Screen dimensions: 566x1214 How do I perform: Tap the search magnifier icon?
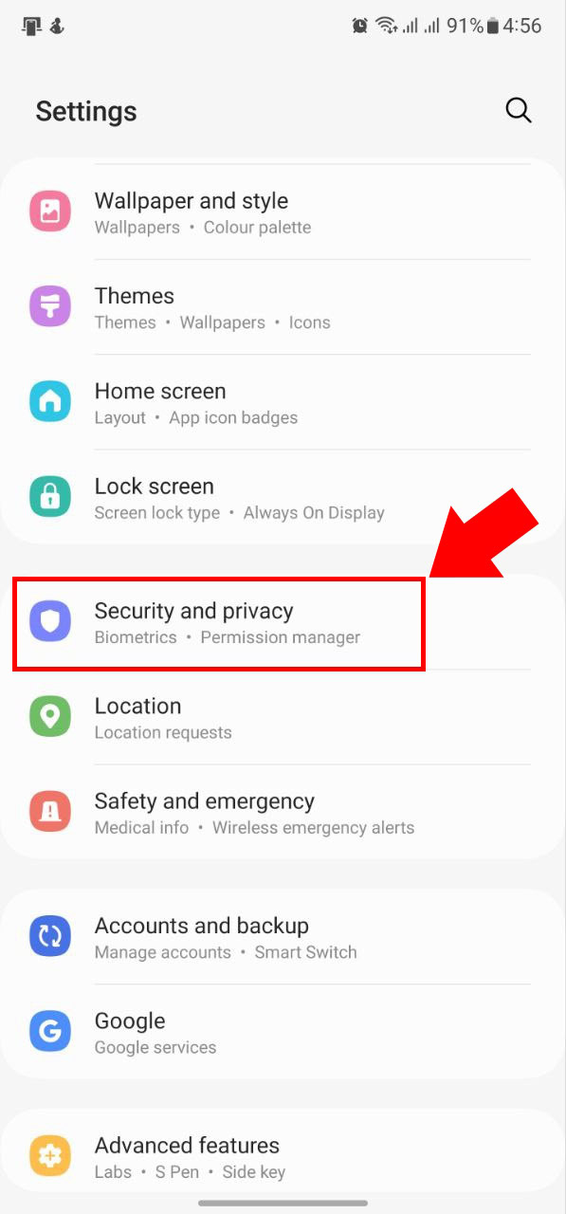(518, 110)
